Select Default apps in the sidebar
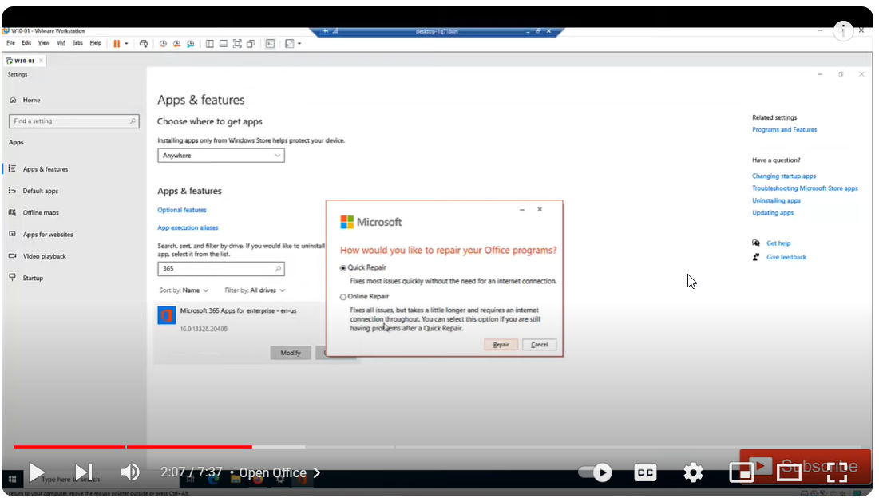Viewport: 879px width, 498px height. pyautogui.click(x=40, y=192)
